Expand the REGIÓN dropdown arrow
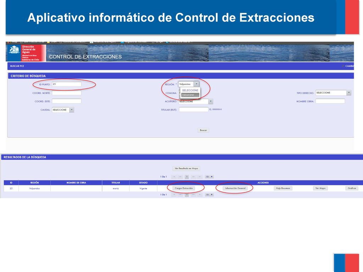 tap(196, 84)
